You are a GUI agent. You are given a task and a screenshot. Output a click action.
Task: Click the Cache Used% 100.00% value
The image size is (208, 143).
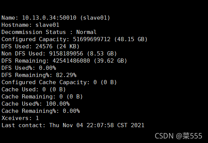(57, 103)
